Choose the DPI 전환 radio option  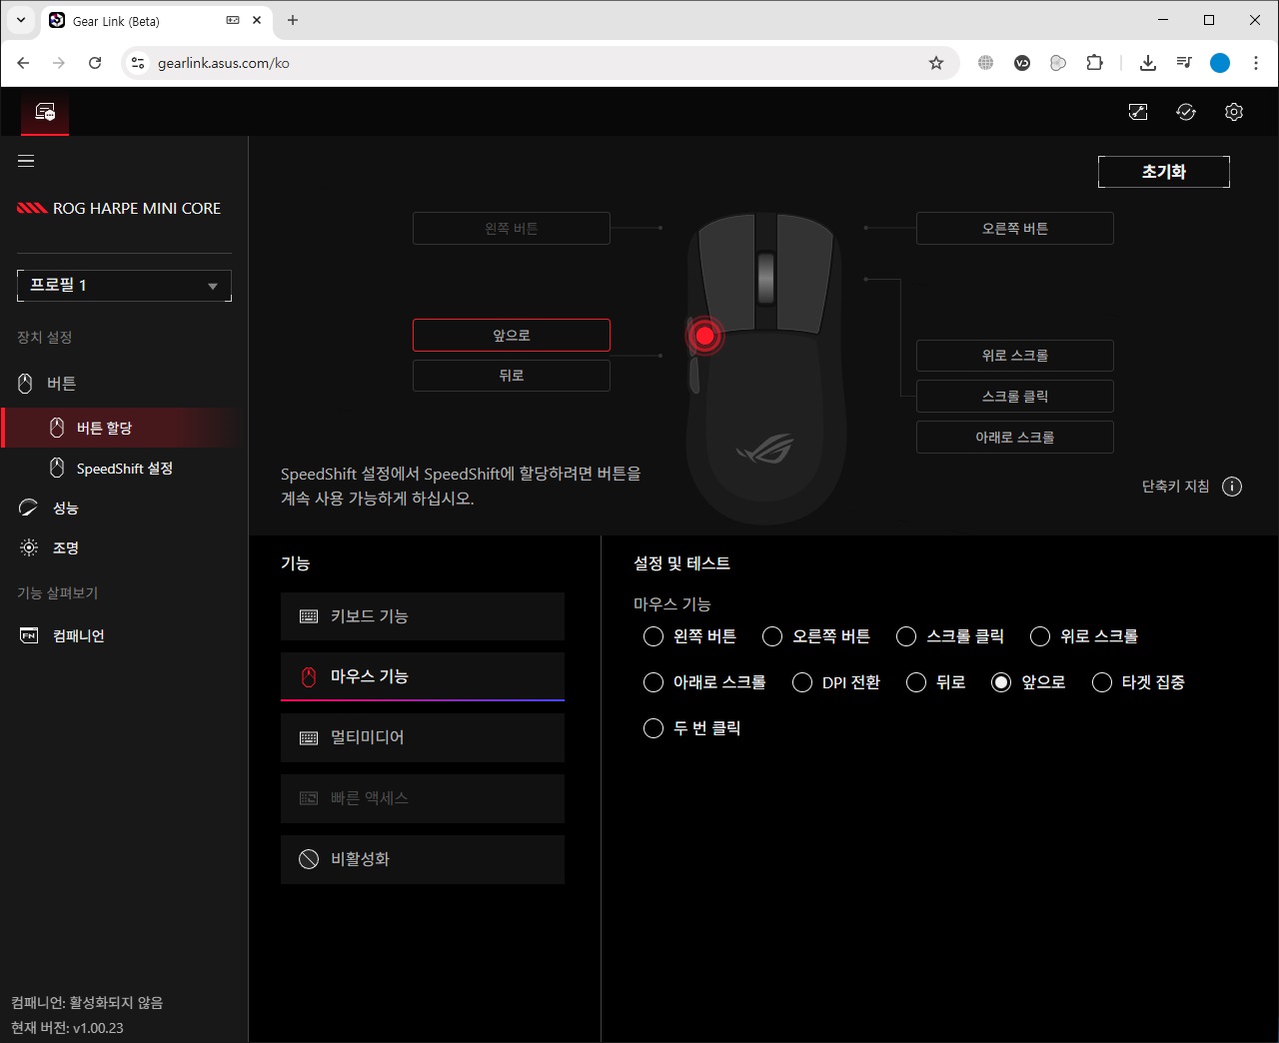pos(802,682)
